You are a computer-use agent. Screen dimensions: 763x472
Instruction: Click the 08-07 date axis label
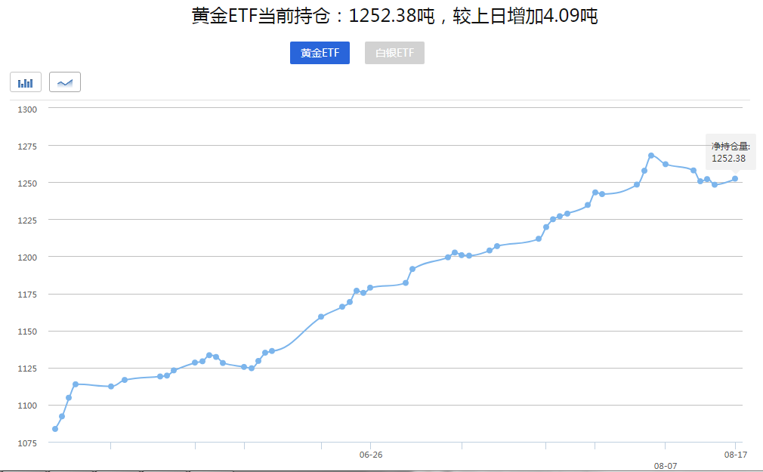[x=666, y=466]
